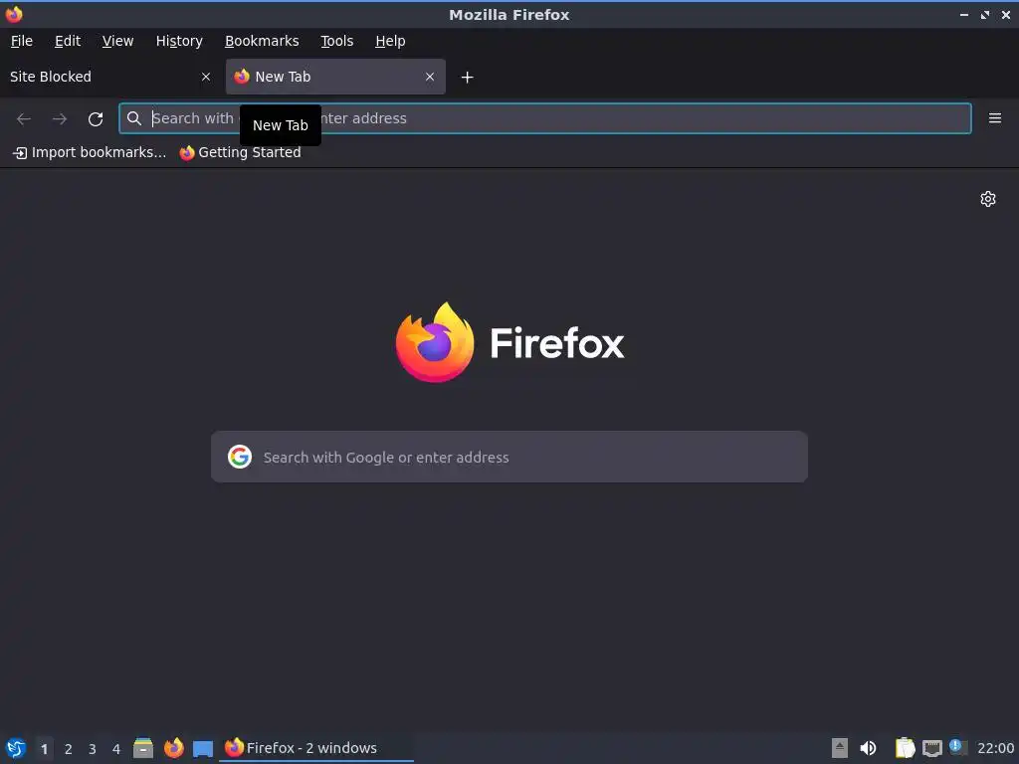Reload the current page
This screenshot has height=764, width=1019.
[96, 119]
